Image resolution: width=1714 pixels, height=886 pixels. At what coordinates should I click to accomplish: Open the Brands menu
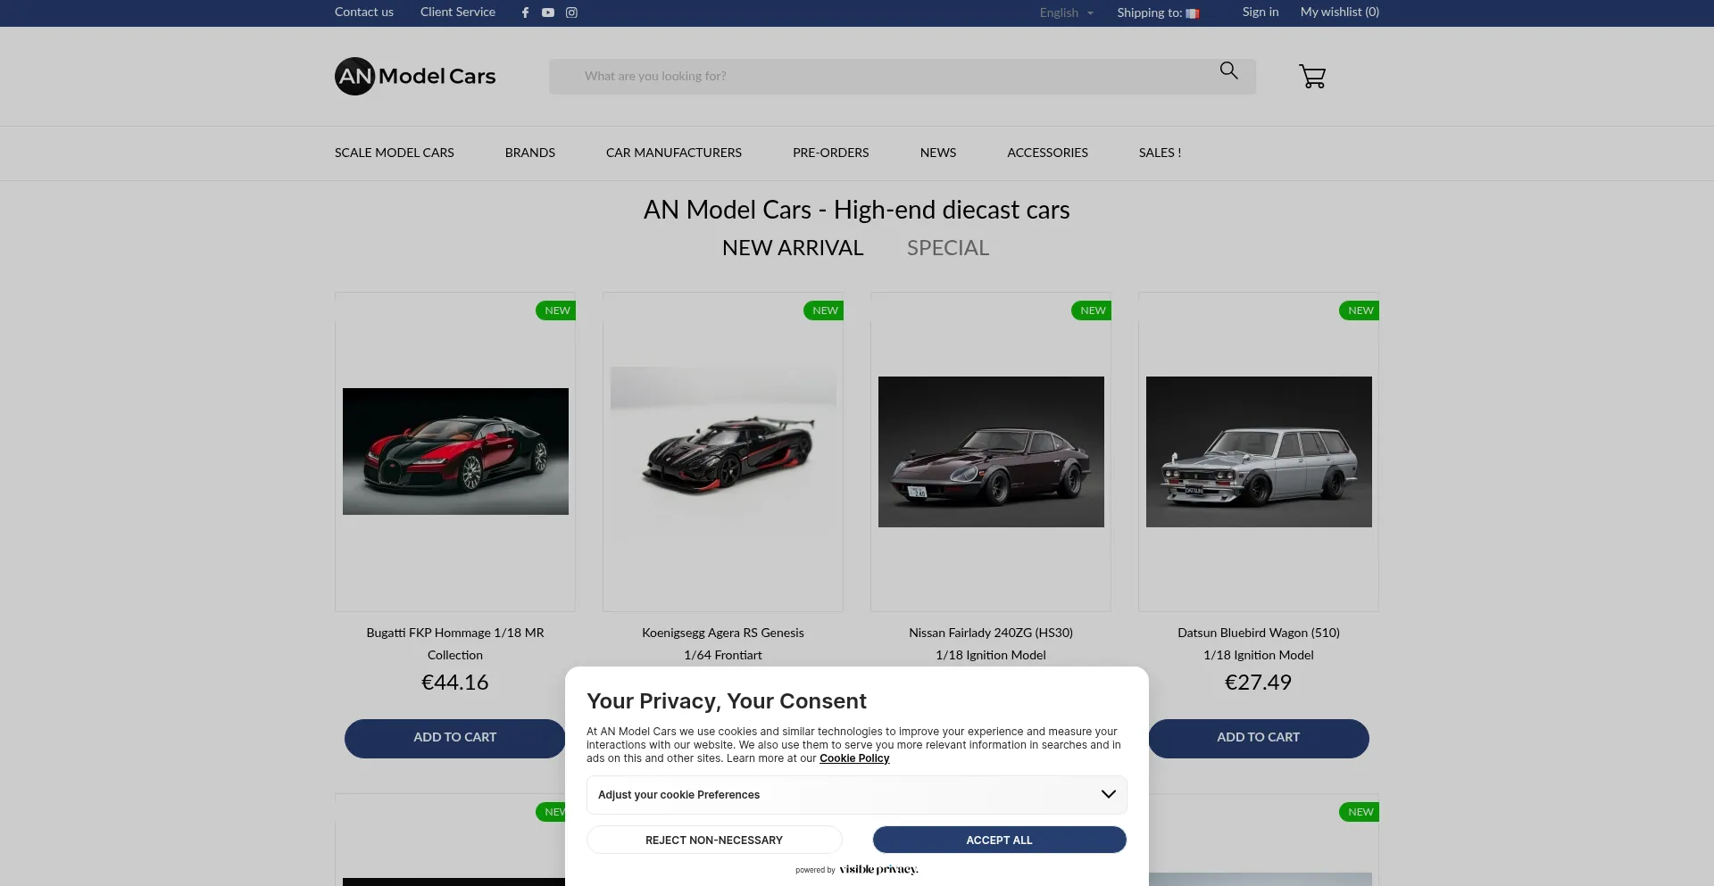tap(530, 153)
